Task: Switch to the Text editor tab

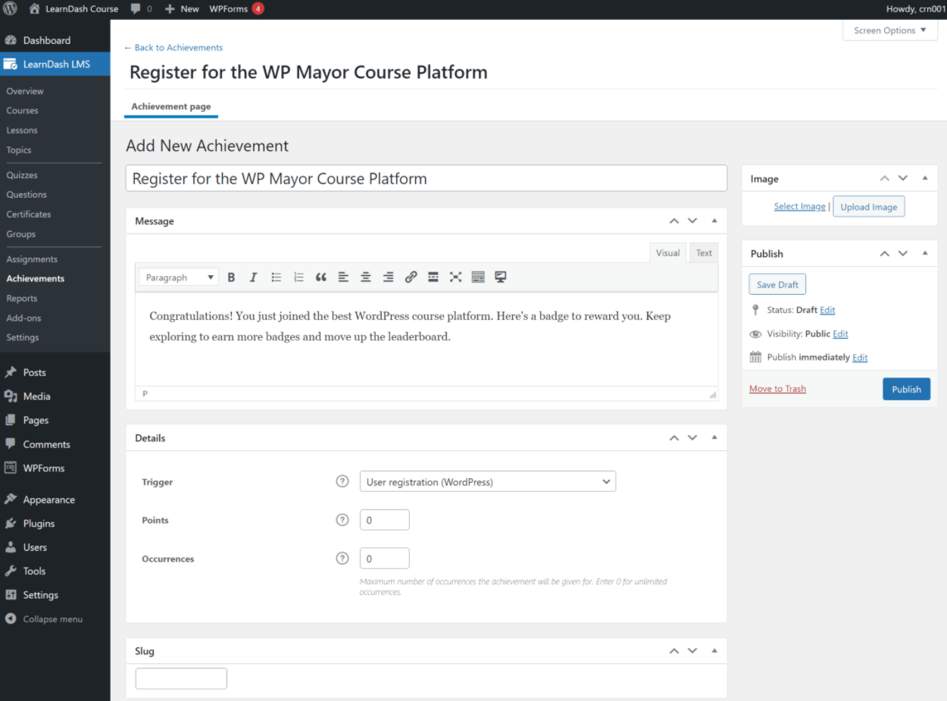Action: click(x=704, y=253)
